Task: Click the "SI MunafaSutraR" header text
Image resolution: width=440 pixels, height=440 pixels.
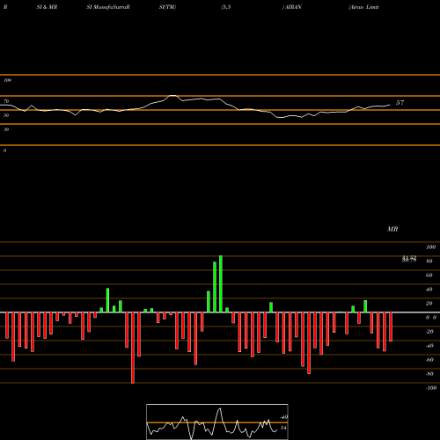Action: pos(108,7)
